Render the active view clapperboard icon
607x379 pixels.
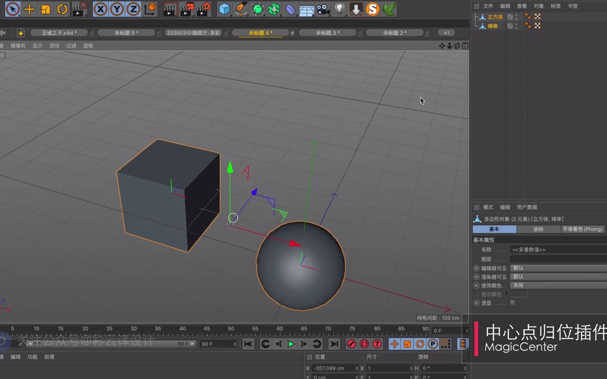pyautogui.click(x=171, y=9)
